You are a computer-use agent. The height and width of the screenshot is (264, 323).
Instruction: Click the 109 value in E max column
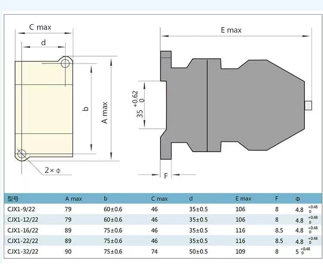tap(240, 251)
